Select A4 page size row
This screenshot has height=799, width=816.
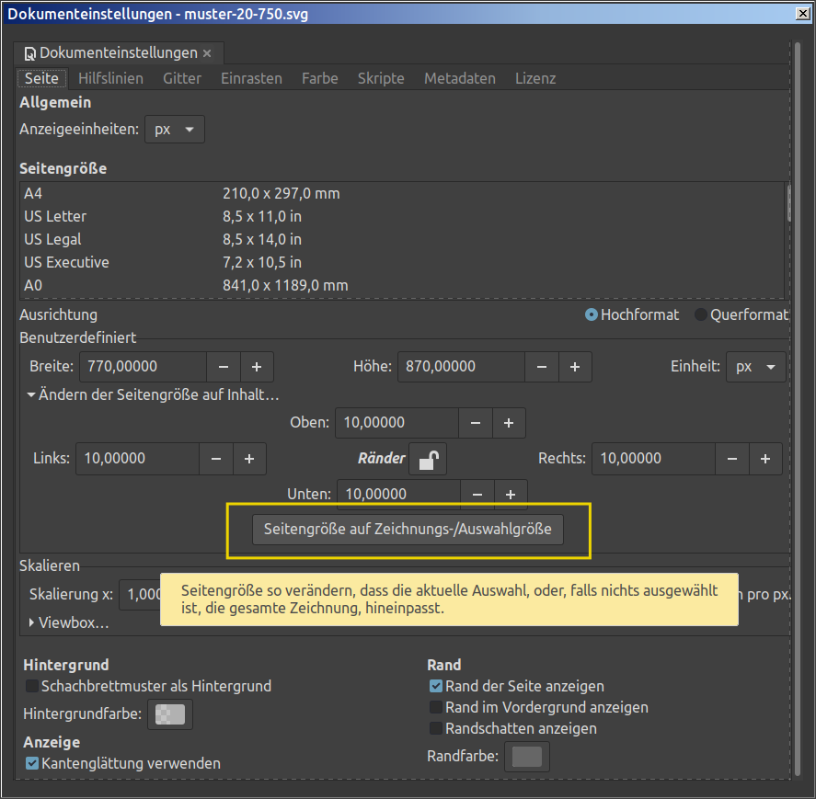(x=402, y=193)
